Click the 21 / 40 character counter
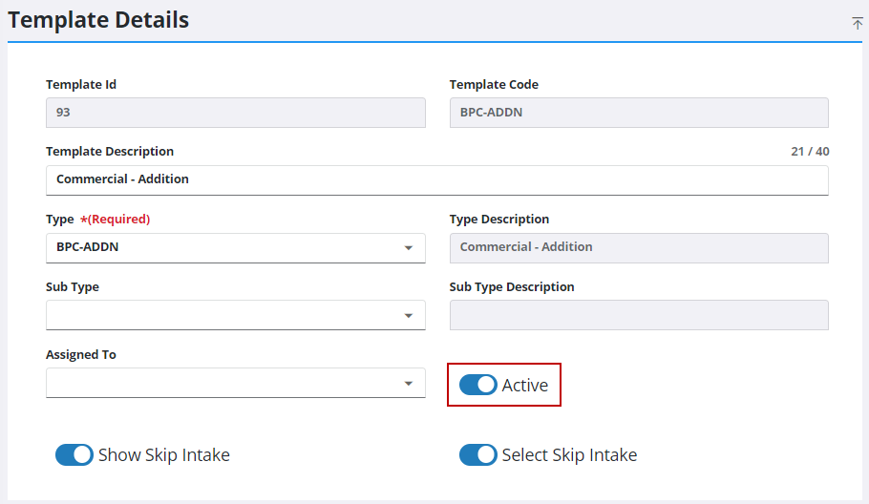 (x=810, y=151)
